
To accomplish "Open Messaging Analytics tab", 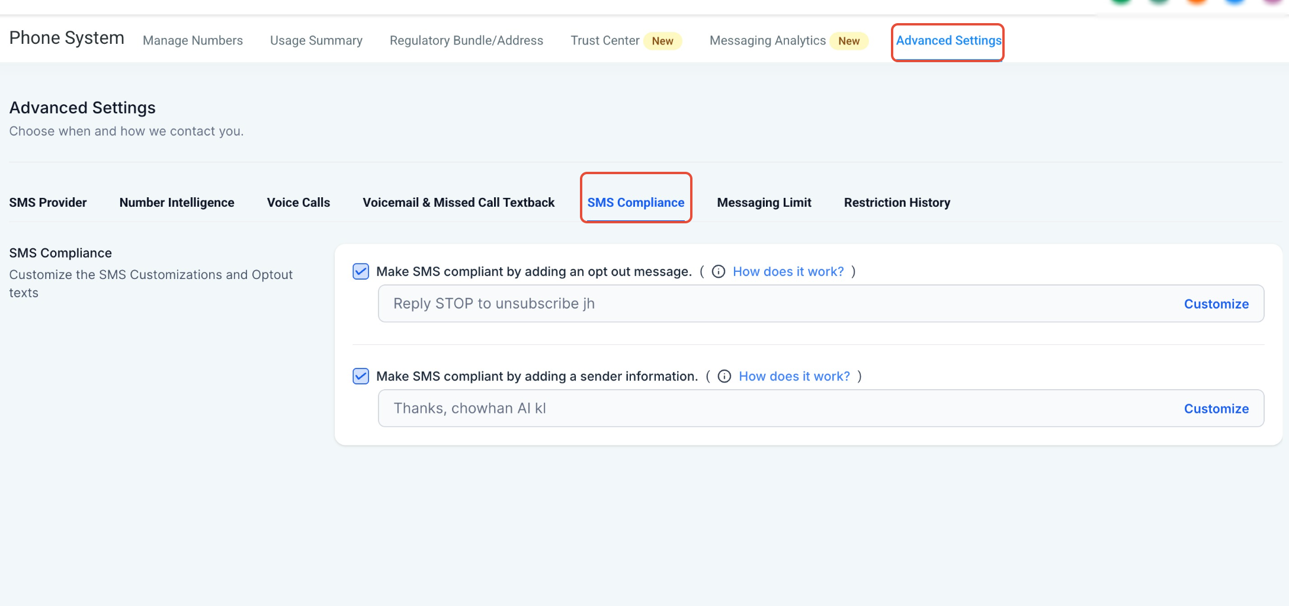I will [768, 40].
